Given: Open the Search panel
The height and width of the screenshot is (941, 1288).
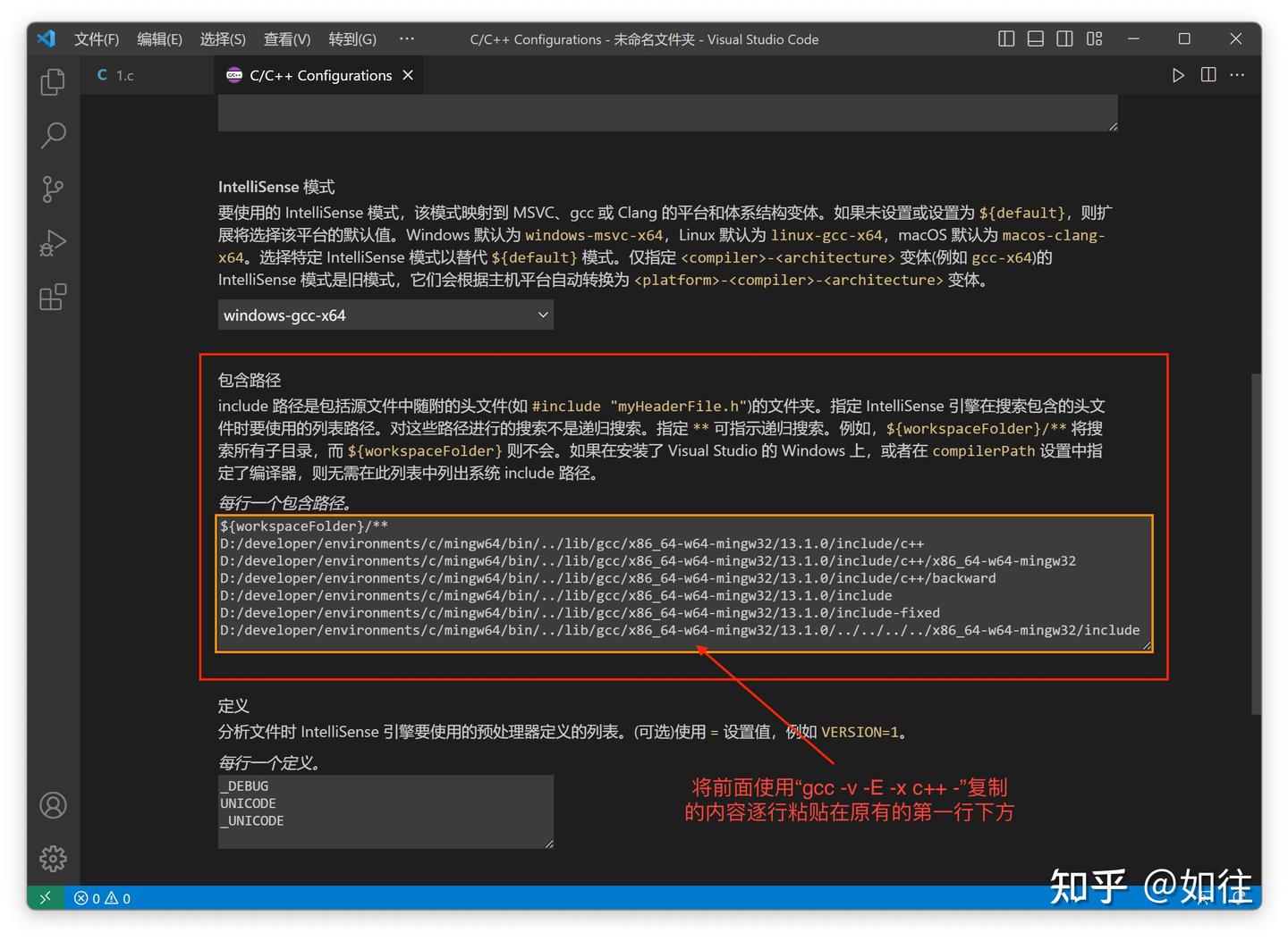Looking at the screenshot, I should pos(52,135).
